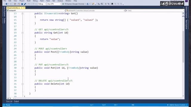
Task: Collapse the Get(int id) method at line 19
Action: click(x=23, y=33)
